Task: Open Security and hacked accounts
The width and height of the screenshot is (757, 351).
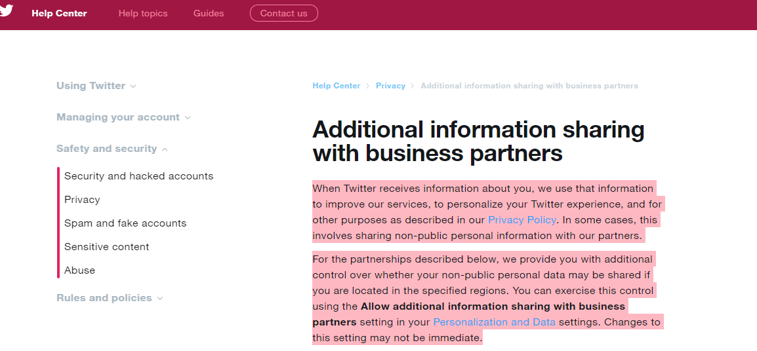Action: point(138,176)
